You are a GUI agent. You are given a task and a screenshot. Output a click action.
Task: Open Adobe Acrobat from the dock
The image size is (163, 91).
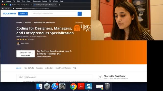(81, 86)
